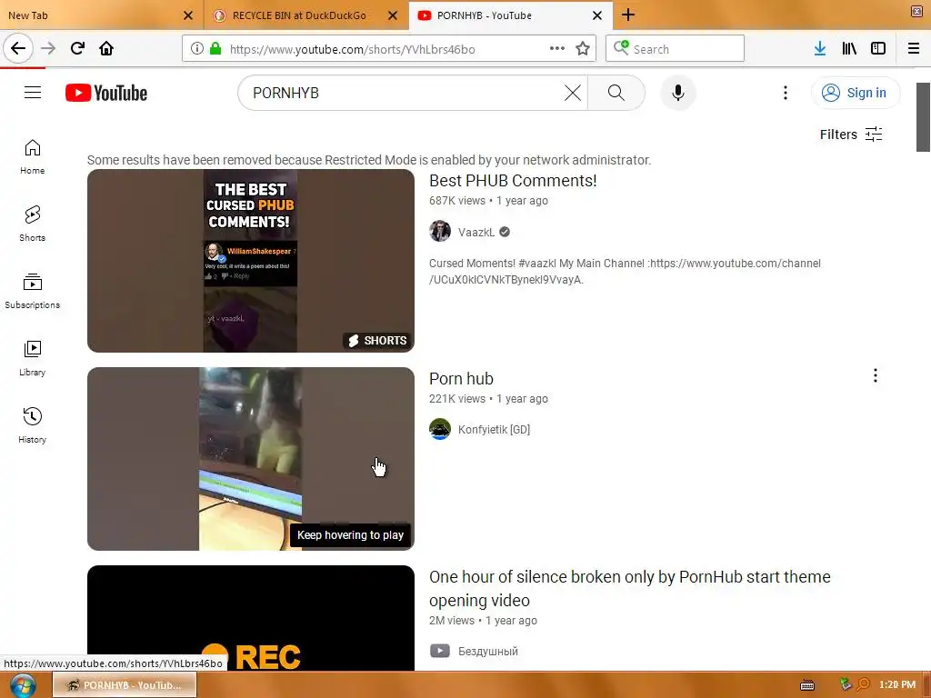Click the browser window close button
This screenshot has width=931, height=698.
tap(916, 11)
